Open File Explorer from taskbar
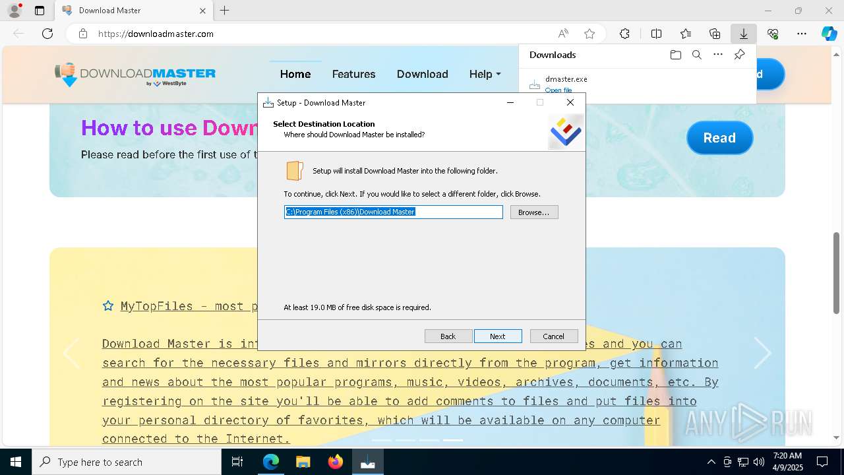The height and width of the screenshot is (475, 844). [303, 462]
